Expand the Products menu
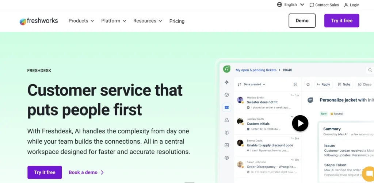The width and height of the screenshot is (374, 183). coord(81,21)
